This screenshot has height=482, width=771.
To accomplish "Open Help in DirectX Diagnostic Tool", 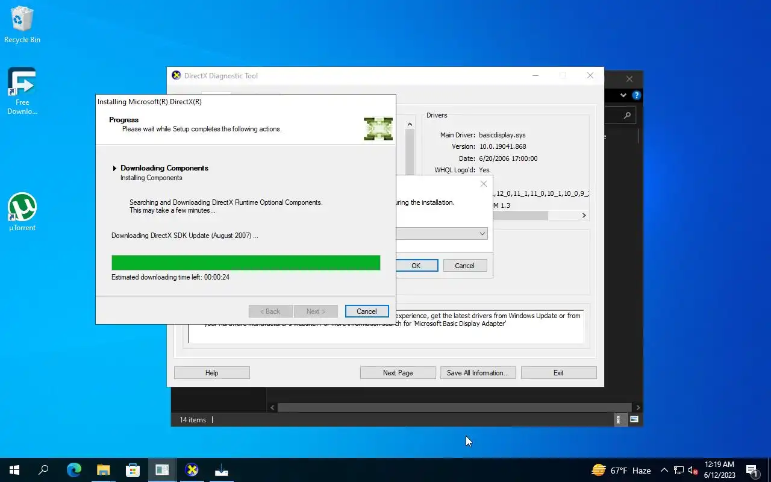I will click(x=211, y=373).
